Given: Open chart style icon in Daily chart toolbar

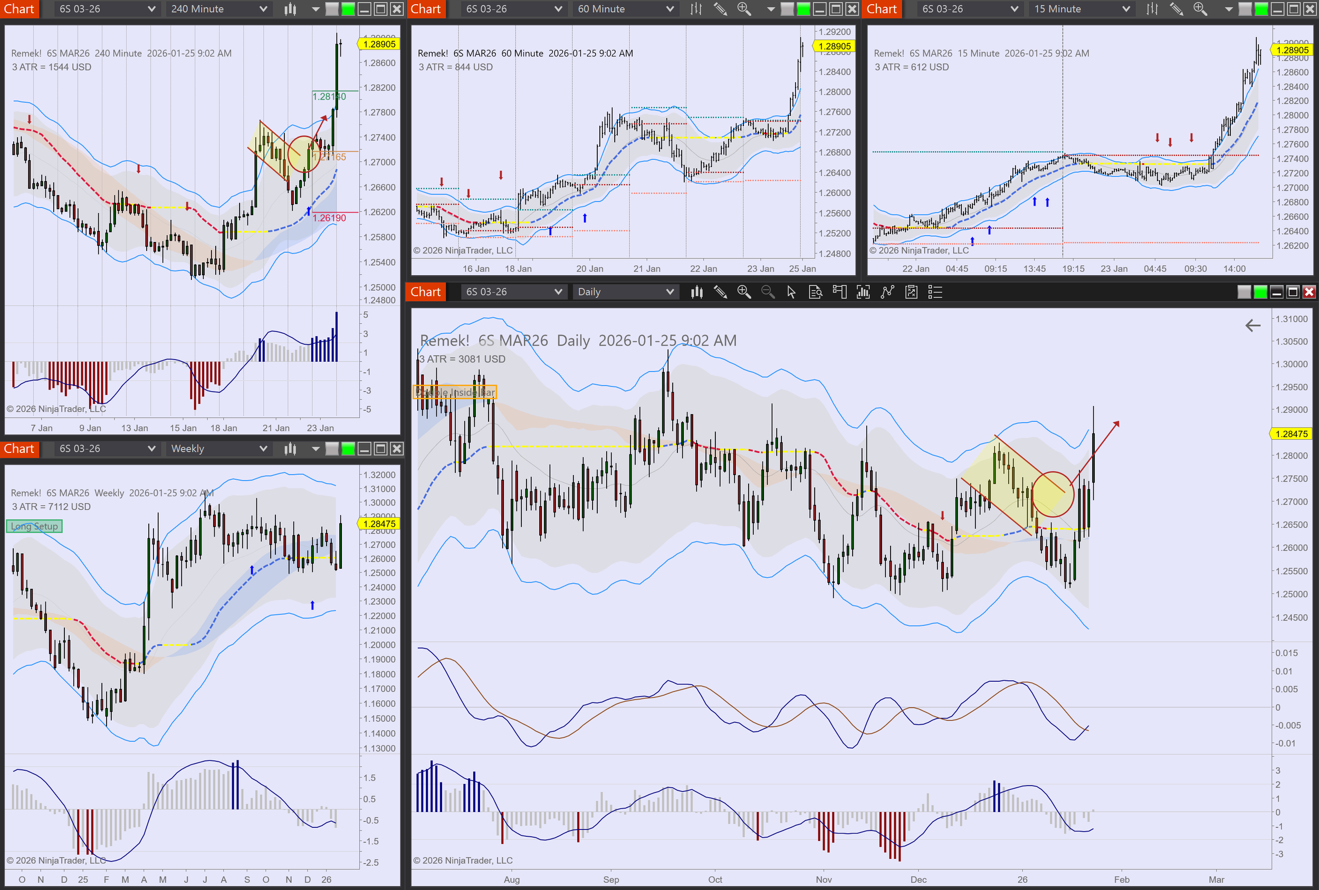Looking at the screenshot, I should [696, 292].
